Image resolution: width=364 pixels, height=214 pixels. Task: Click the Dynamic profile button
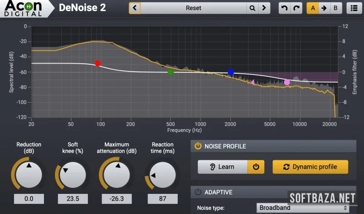[x=310, y=167]
